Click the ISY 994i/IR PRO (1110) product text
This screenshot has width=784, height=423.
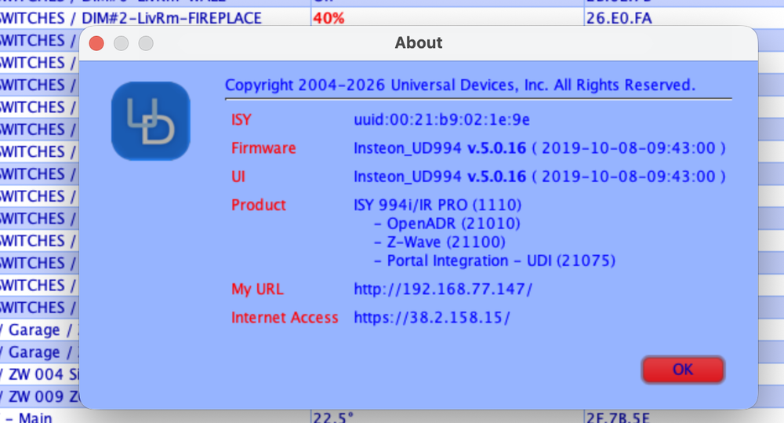point(437,206)
